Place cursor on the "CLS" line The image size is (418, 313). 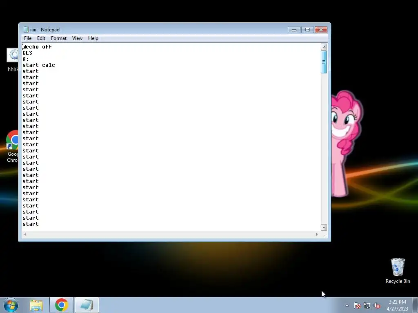27,53
